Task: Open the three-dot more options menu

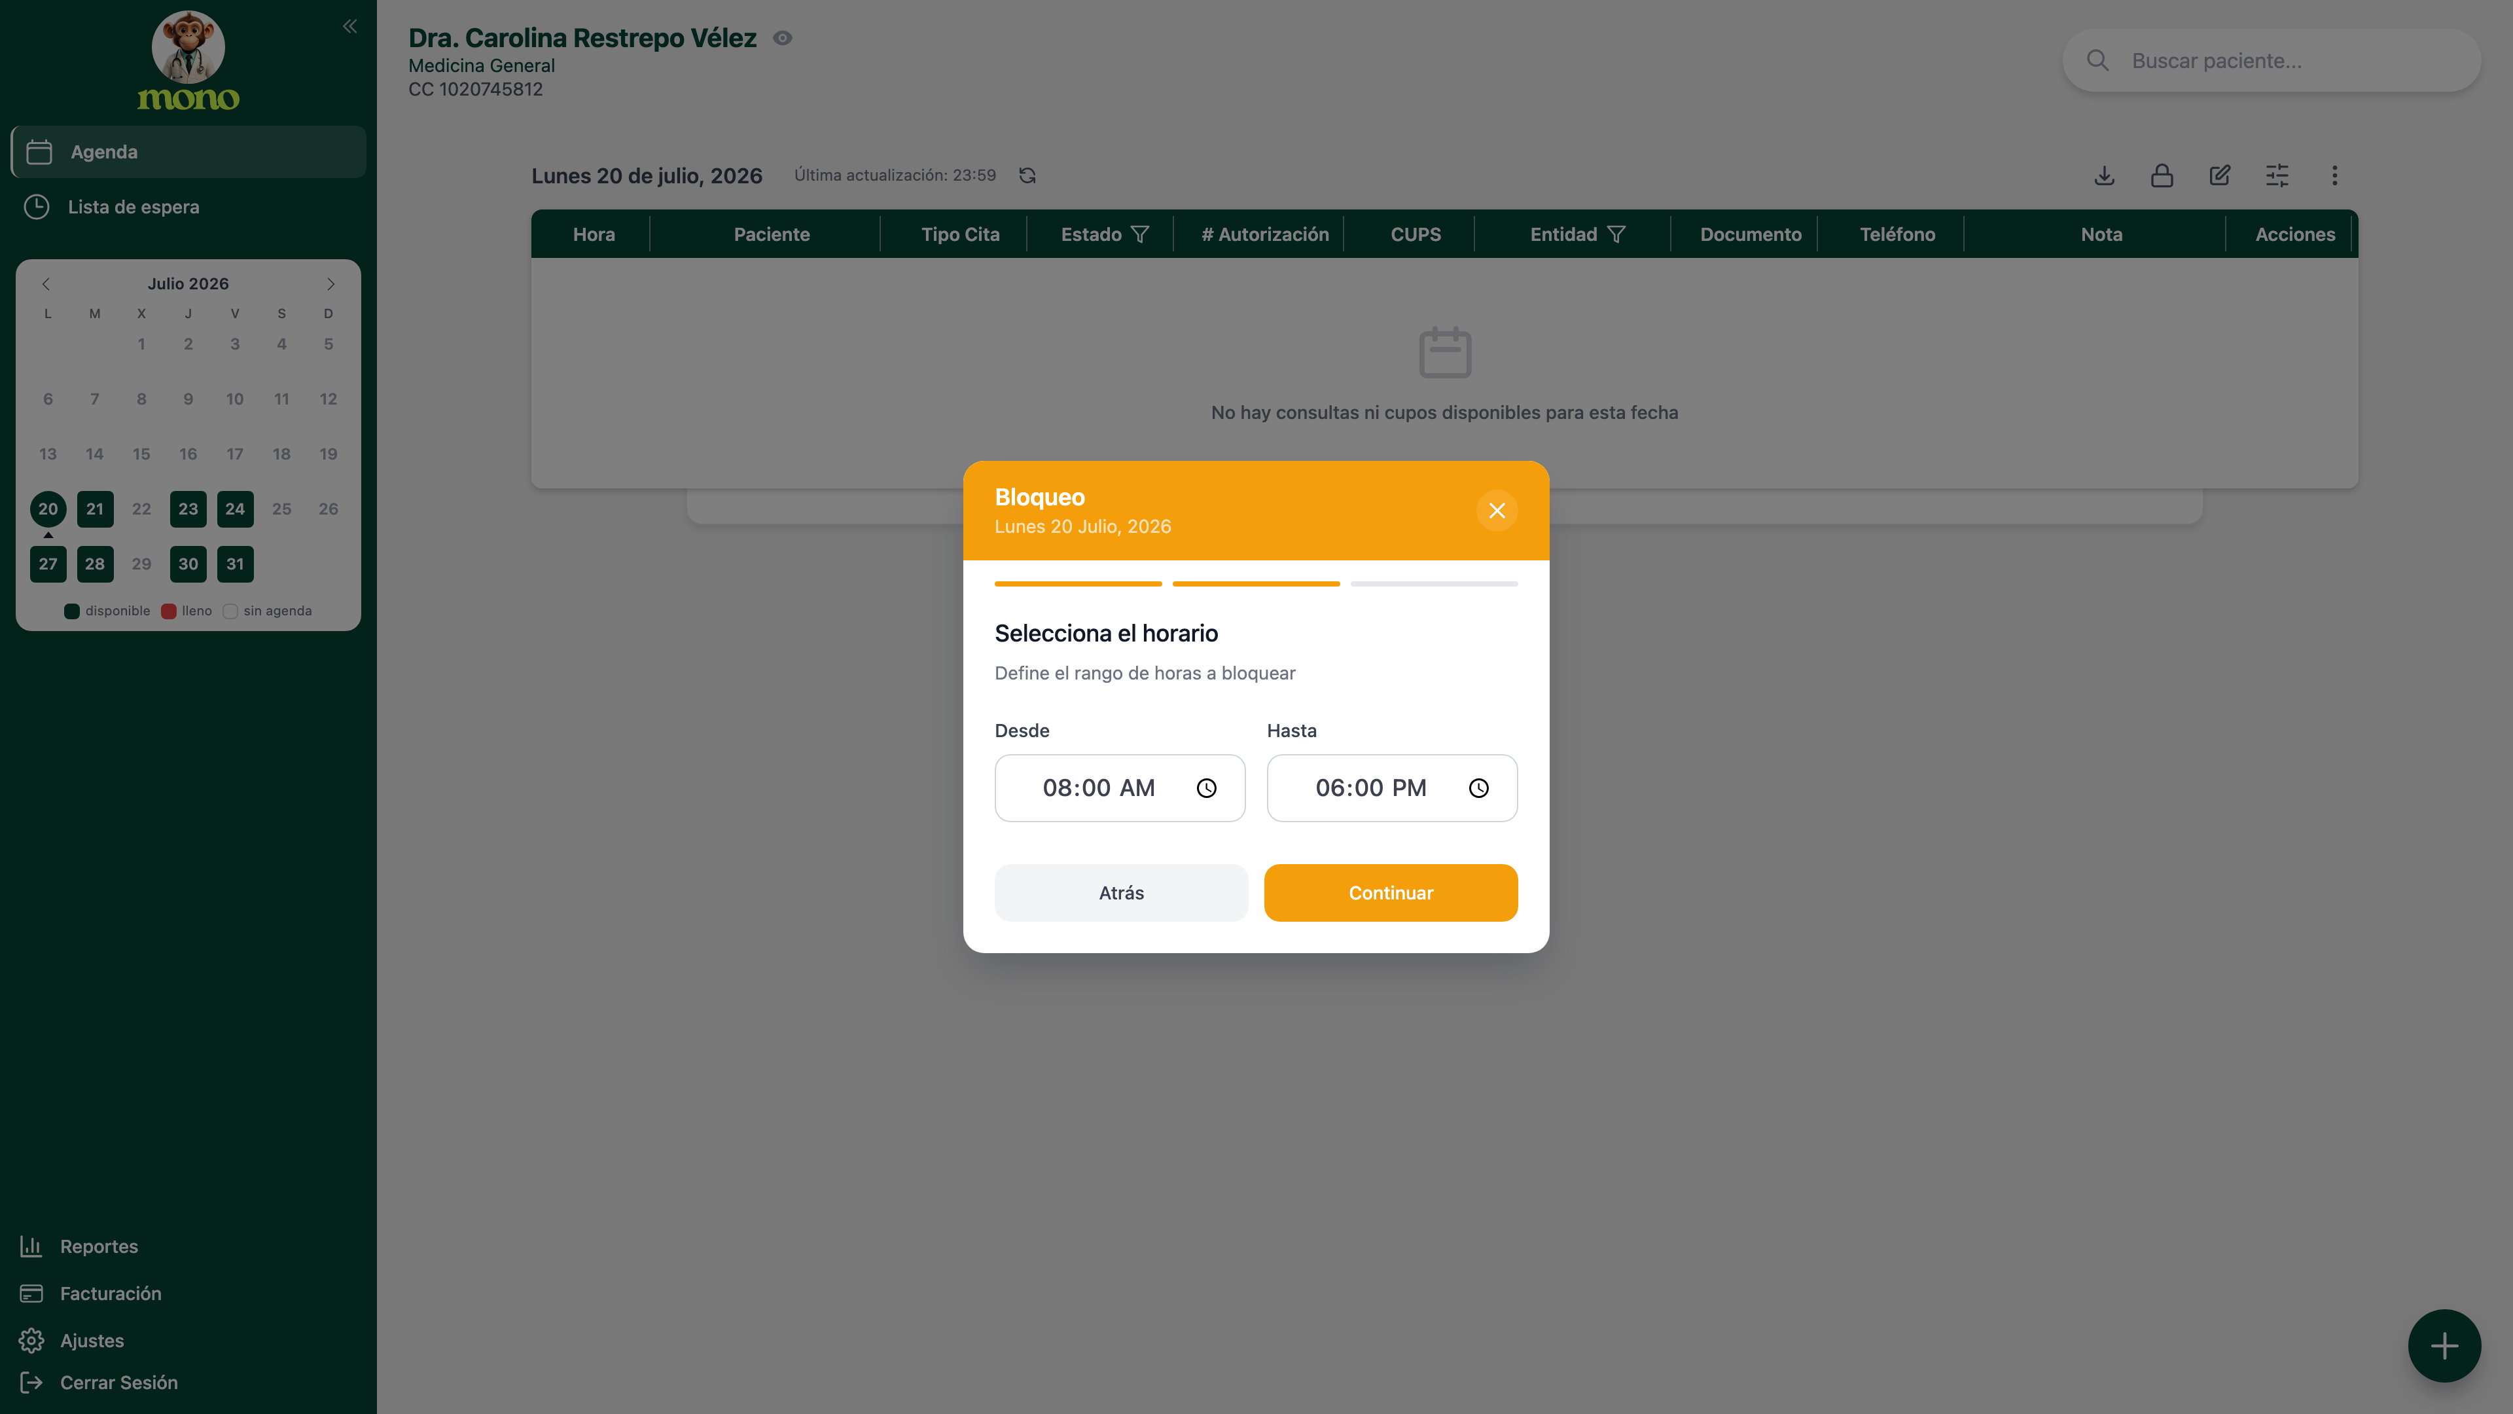Action: [2334, 175]
